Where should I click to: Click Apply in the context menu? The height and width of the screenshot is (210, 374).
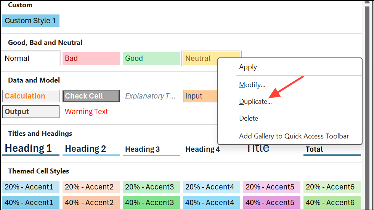[x=248, y=67]
